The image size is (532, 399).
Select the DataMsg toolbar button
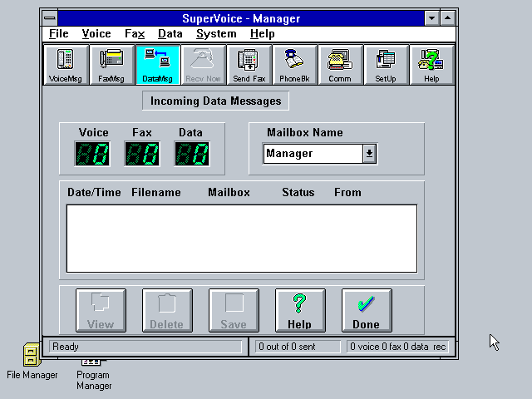[157, 65]
